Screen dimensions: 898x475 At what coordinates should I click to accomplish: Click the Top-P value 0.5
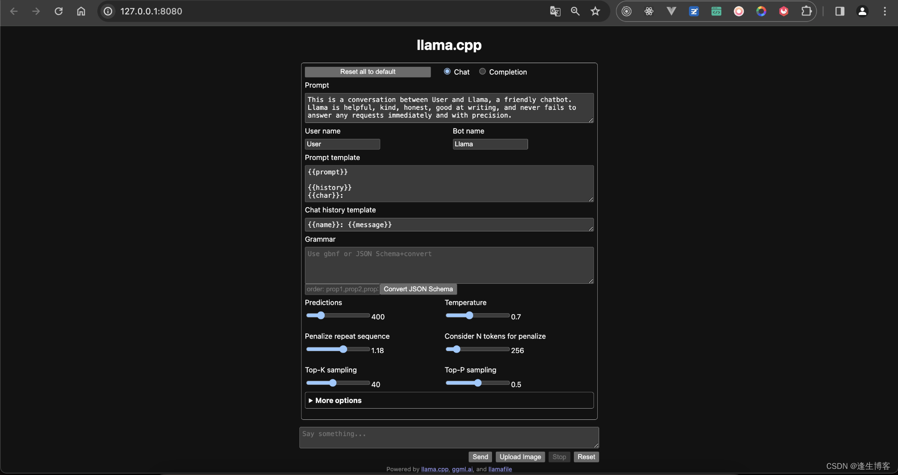516,384
